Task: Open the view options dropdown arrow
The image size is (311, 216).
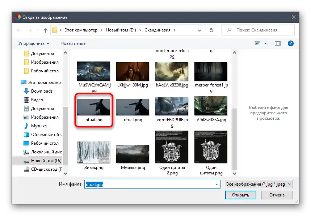Action: pyautogui.click(x=265, y=43)
